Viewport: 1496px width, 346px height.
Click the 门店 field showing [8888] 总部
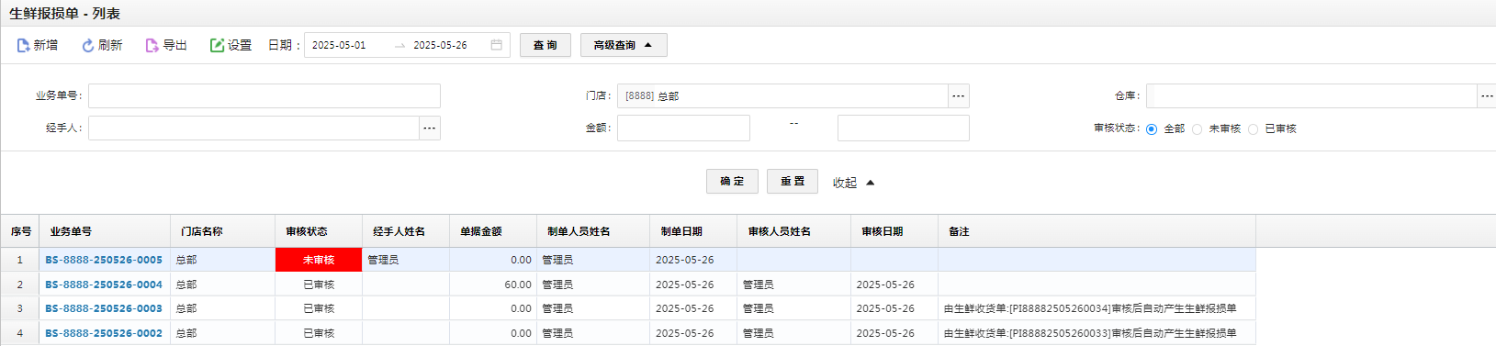(782, 96)
